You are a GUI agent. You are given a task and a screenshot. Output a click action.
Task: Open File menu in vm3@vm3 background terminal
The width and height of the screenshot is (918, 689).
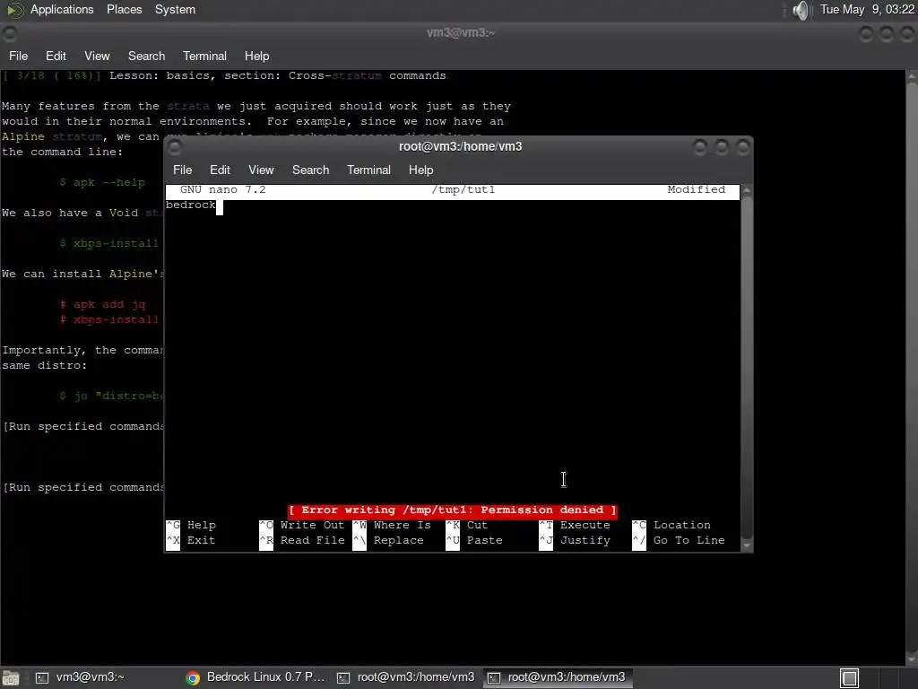[x=18, y=57]
